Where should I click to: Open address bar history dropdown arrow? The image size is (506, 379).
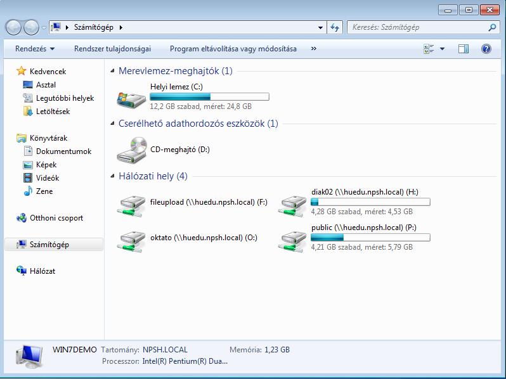(x=320, y=27)
